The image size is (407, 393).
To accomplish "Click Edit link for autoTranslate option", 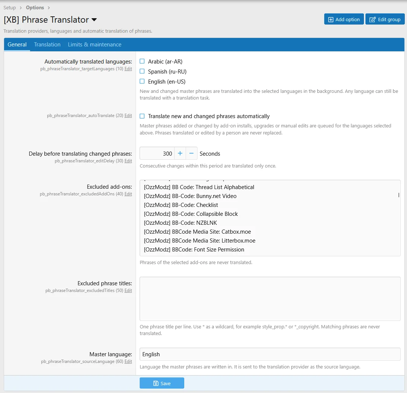I will 128,116.
